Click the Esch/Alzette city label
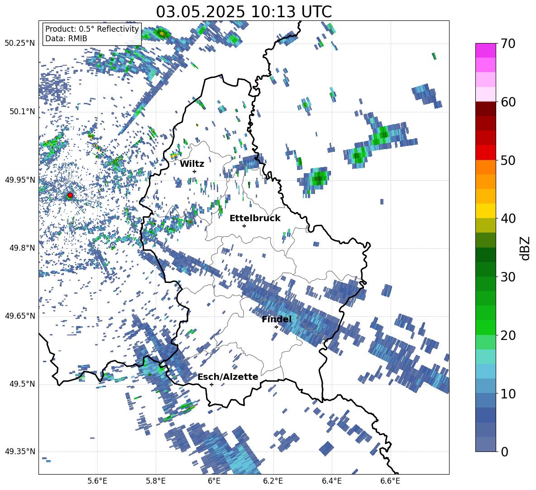Image resolution: width=536 pixels, height=490 pixels. click(x=228, y=377)
